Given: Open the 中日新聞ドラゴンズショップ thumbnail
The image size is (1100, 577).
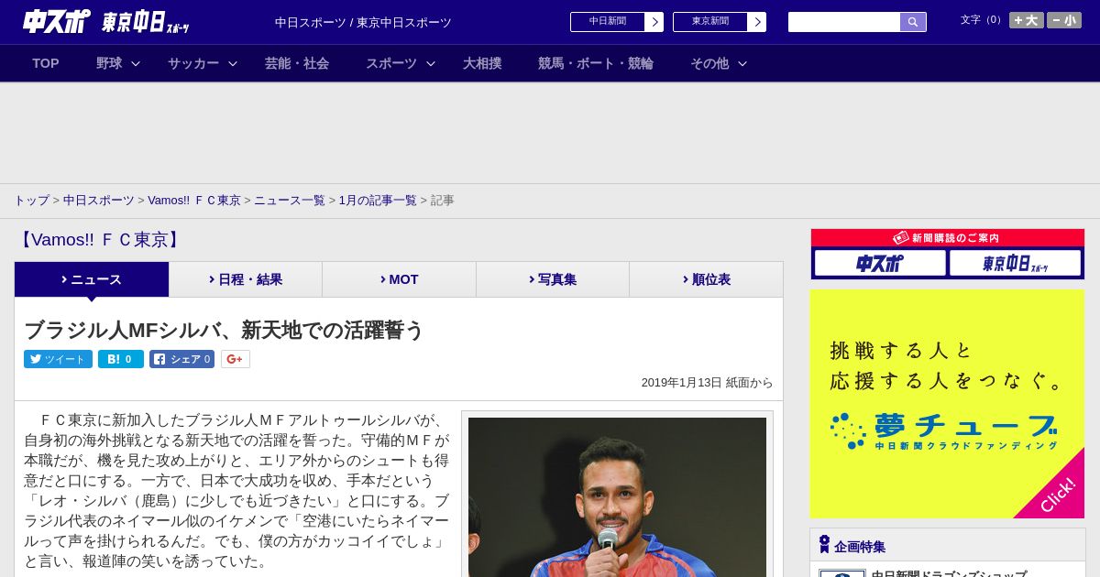Looking at the screenshot, I should click(842, 573).
